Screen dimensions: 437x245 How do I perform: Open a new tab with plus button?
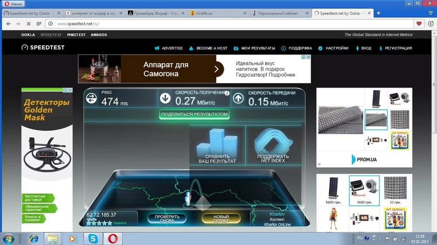click(378, 13)
